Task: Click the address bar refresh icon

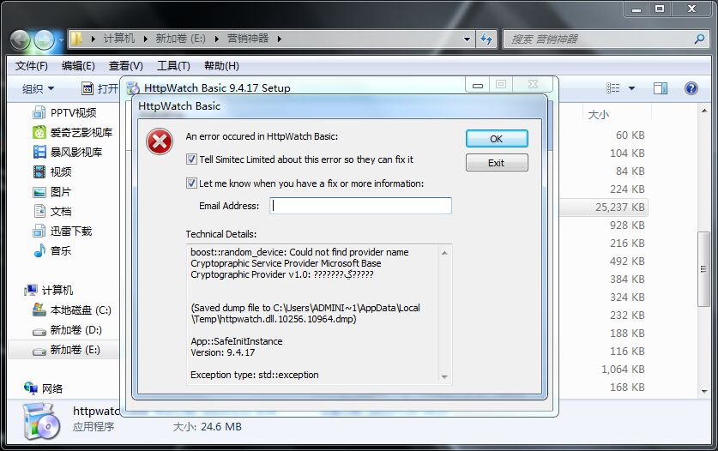Action: click(486, 39)
